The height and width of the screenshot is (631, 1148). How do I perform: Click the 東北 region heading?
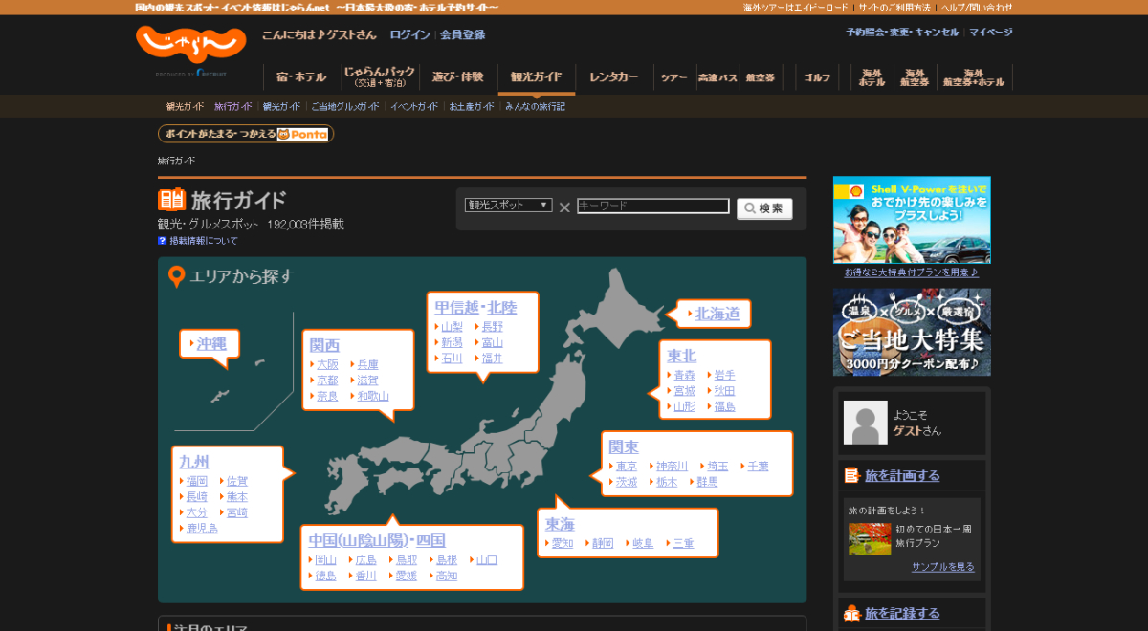point(682,356)
